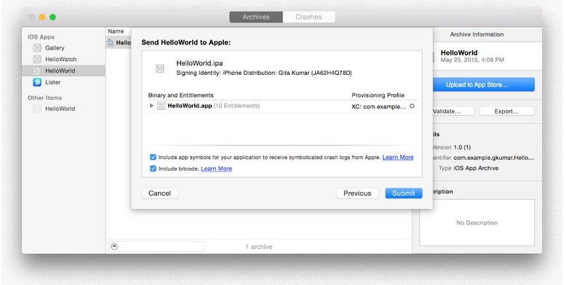Click the Submit button
The height and width of the screenshot is (285, 566).
(x=404, y=193)
